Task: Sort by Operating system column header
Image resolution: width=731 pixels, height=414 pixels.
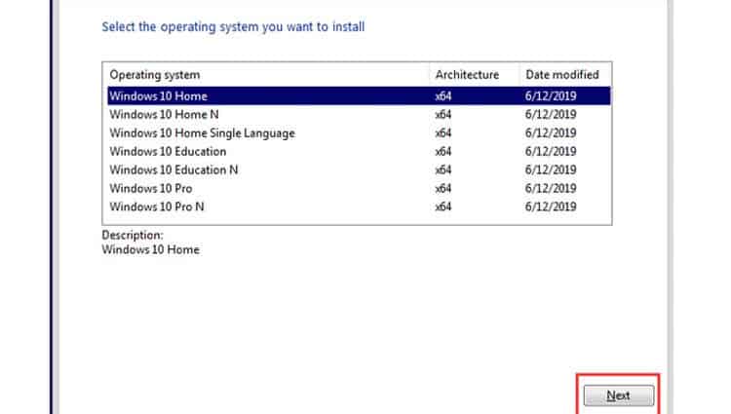Action: point(268,74)
